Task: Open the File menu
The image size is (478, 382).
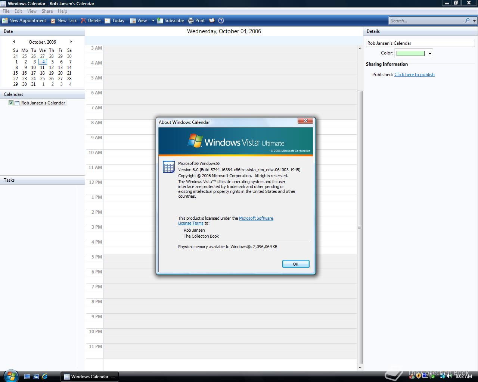Action: tap(6, 11)
